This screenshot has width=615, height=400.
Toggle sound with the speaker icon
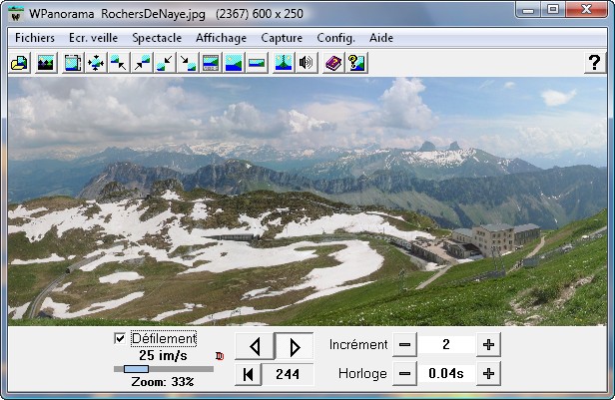coord(307,63)
